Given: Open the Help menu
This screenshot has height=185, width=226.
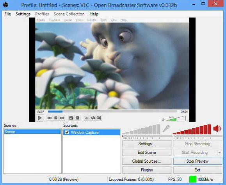Looking at the screenshot, I should point(94,14).
